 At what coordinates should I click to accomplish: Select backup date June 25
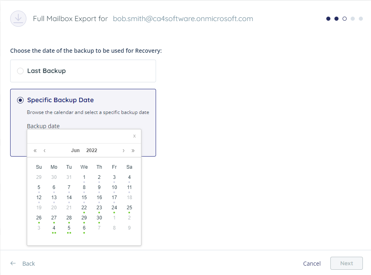pyautogui.click(x=130, y=208)
